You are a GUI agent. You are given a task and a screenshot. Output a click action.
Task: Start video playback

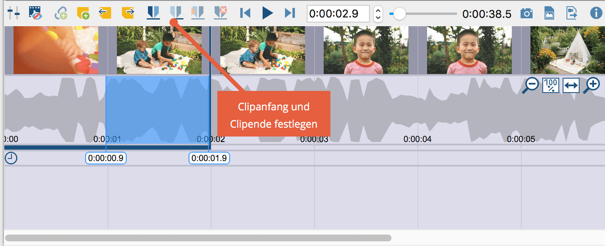coord(267,13)
